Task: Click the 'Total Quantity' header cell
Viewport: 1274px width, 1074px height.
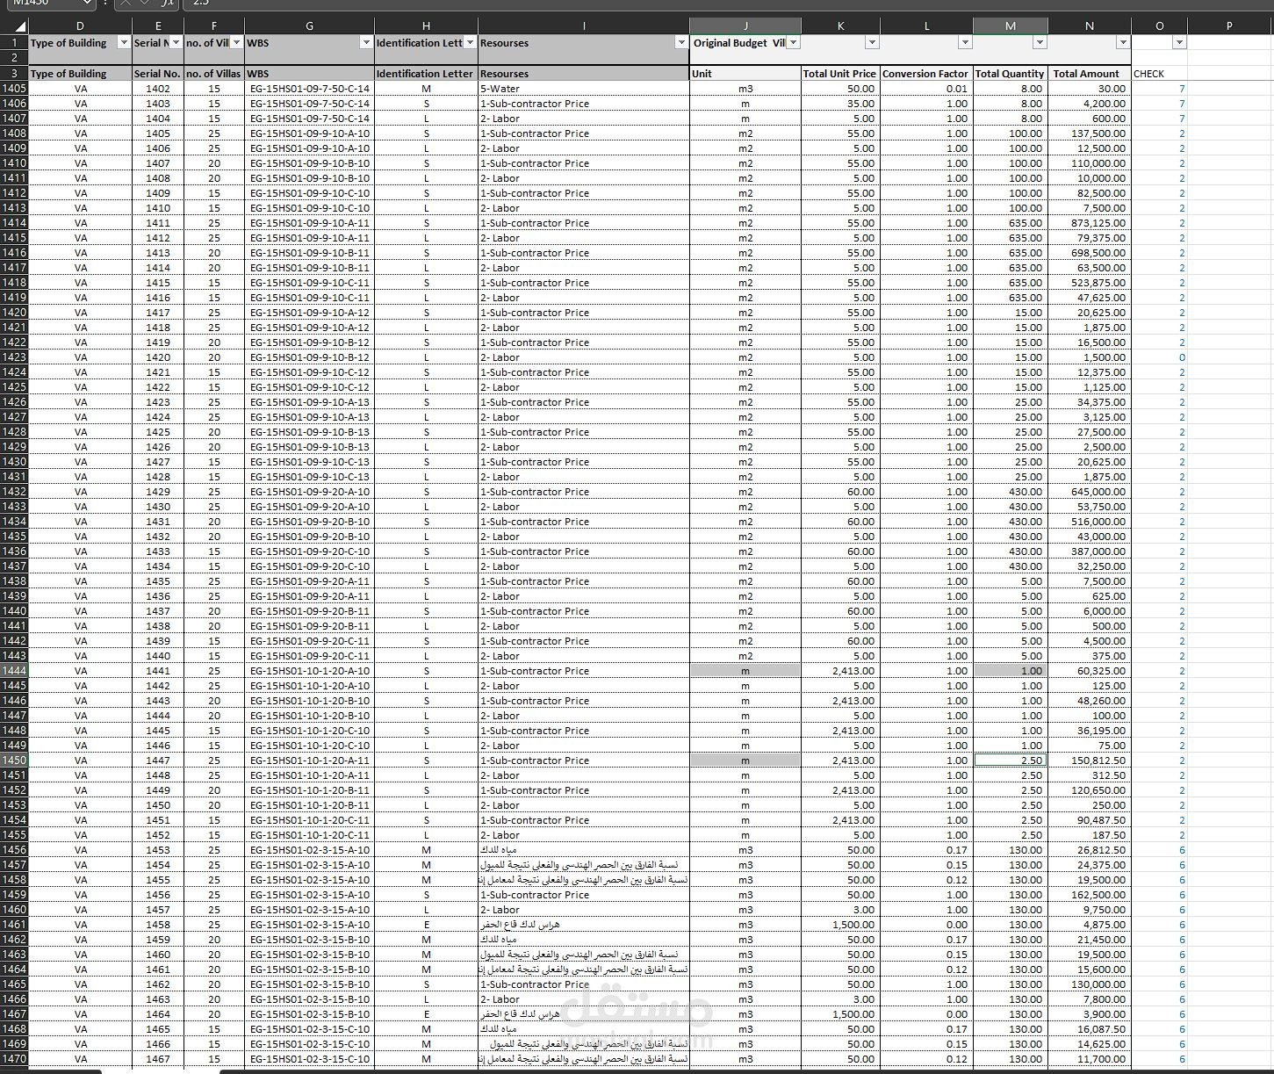Action: click(x=1010, y=74)
